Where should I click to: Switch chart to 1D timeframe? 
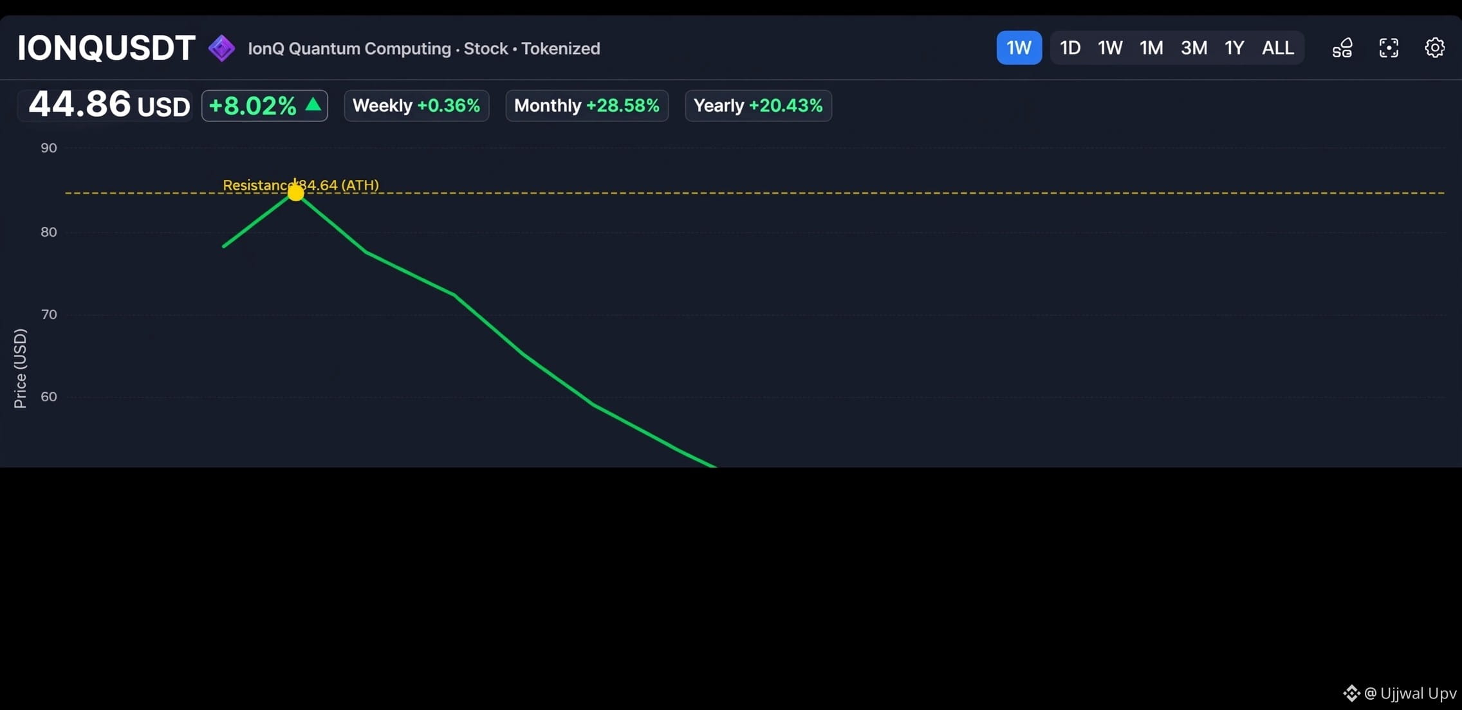click(x=1070, y=48)
